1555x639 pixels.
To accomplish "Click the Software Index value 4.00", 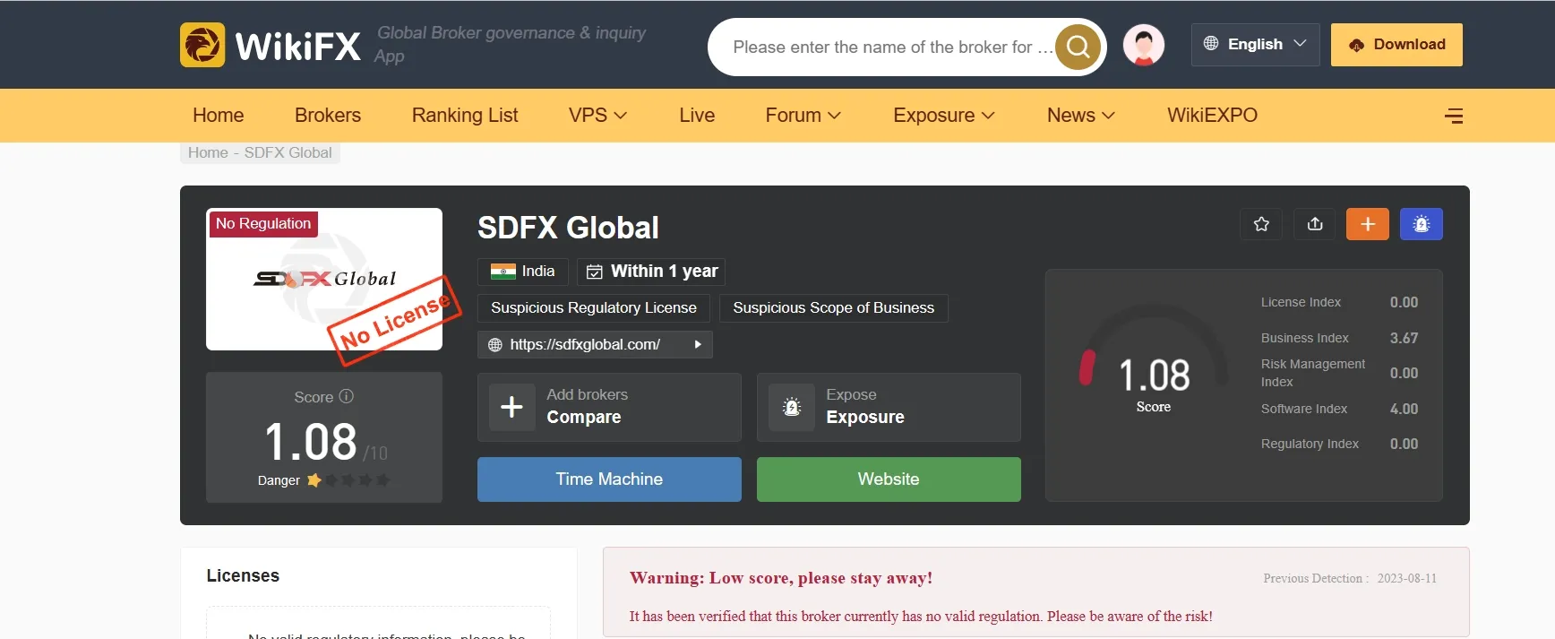I will (1404, 409).
